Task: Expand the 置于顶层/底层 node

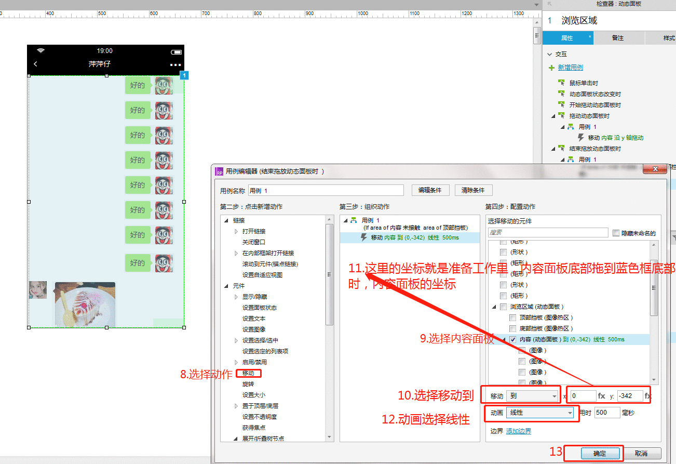Action: (x=236, y=406)
